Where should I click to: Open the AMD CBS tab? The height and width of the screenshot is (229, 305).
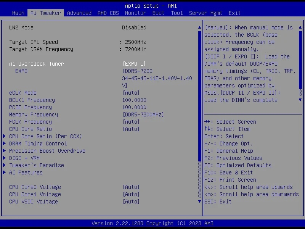pyautogui.click(x=108, y=13)
